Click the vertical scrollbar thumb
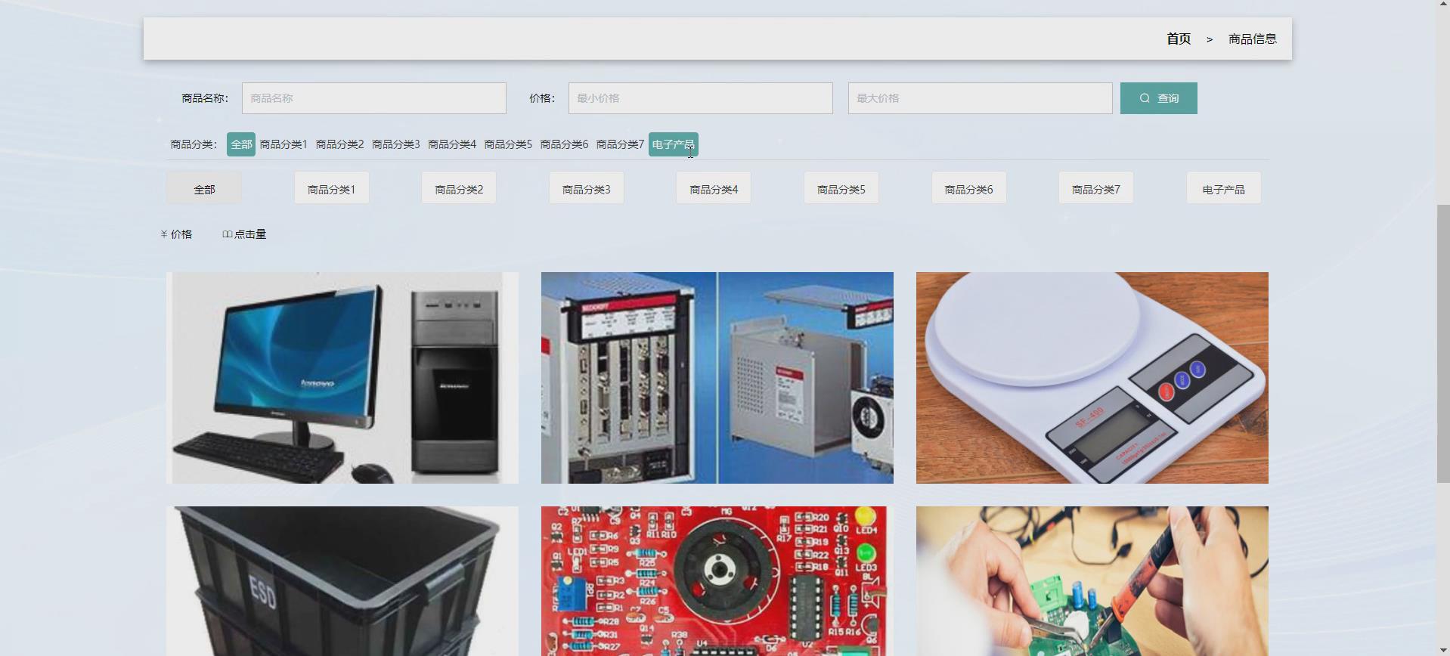 click(1443, 343)
